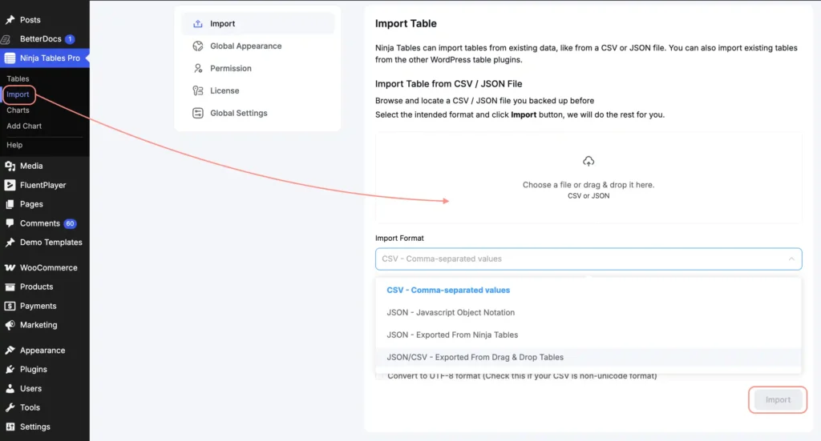Open WooCommerce menu label

(49, 267)
